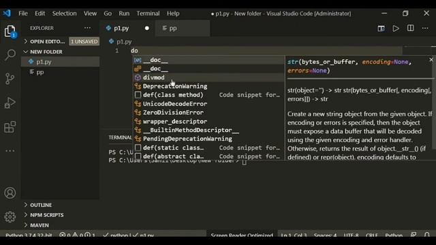Collapse the NEW FOLDER section
436x245 pixels.
pyautogui.click(x=61, y=52)
